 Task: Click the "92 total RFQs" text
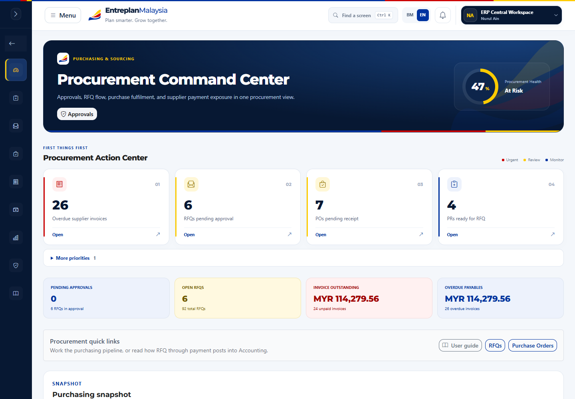point(194,309)
